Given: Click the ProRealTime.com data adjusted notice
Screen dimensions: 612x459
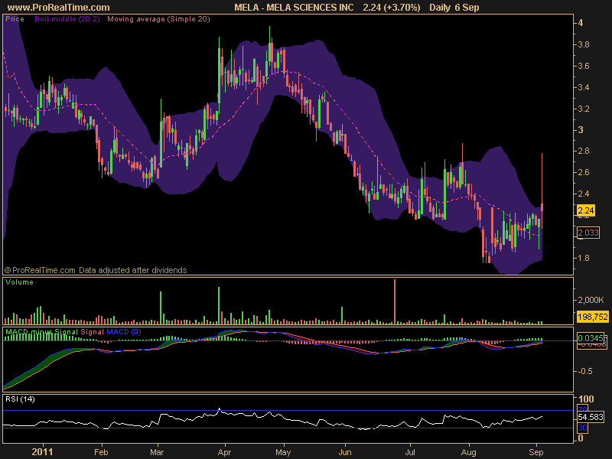Looking at the screenshot, I should pos(95,270).
